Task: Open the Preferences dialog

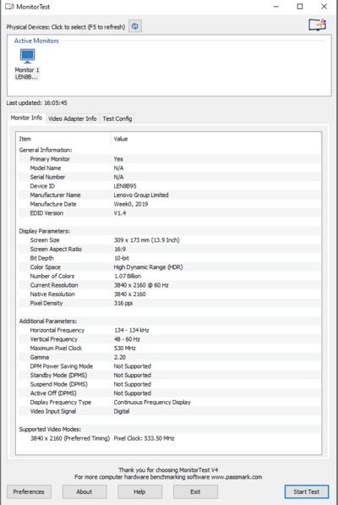Action: (29, 491)
